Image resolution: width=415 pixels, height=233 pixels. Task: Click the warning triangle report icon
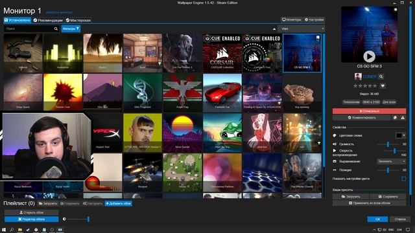pyautogui.click(x=403, y=118)
